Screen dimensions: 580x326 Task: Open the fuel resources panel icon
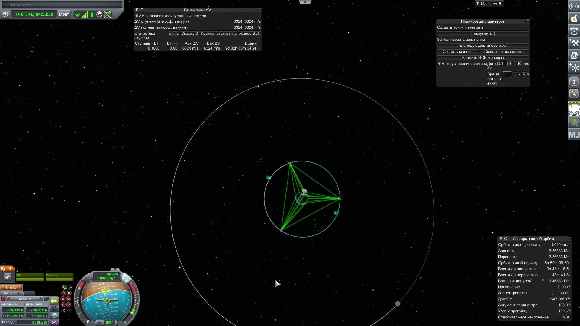tap(574, 19)
